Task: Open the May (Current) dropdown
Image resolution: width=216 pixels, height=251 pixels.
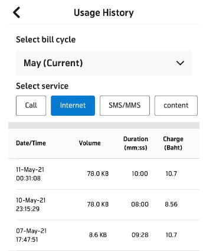Action: 104,63
